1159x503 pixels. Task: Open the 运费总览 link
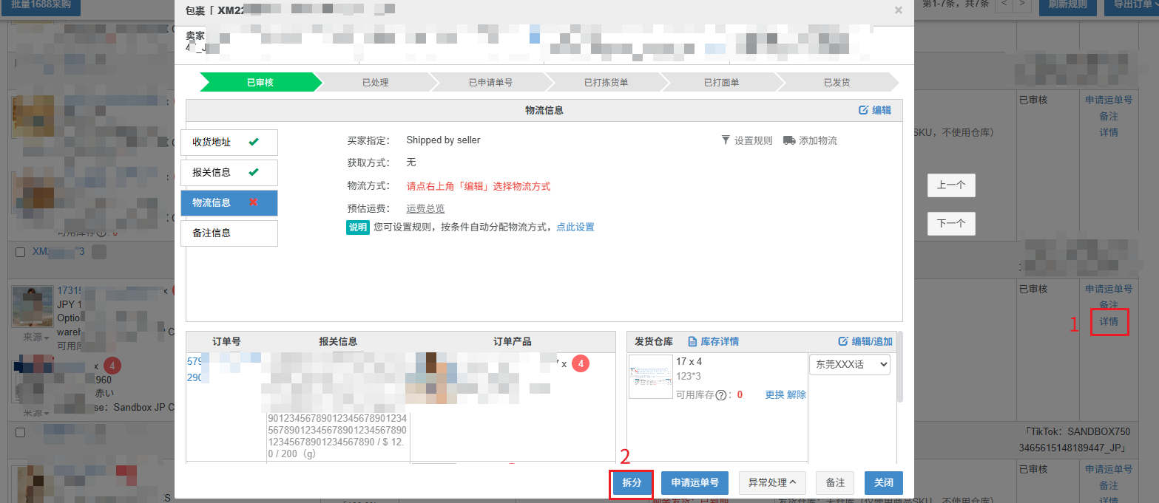(426, 208)
